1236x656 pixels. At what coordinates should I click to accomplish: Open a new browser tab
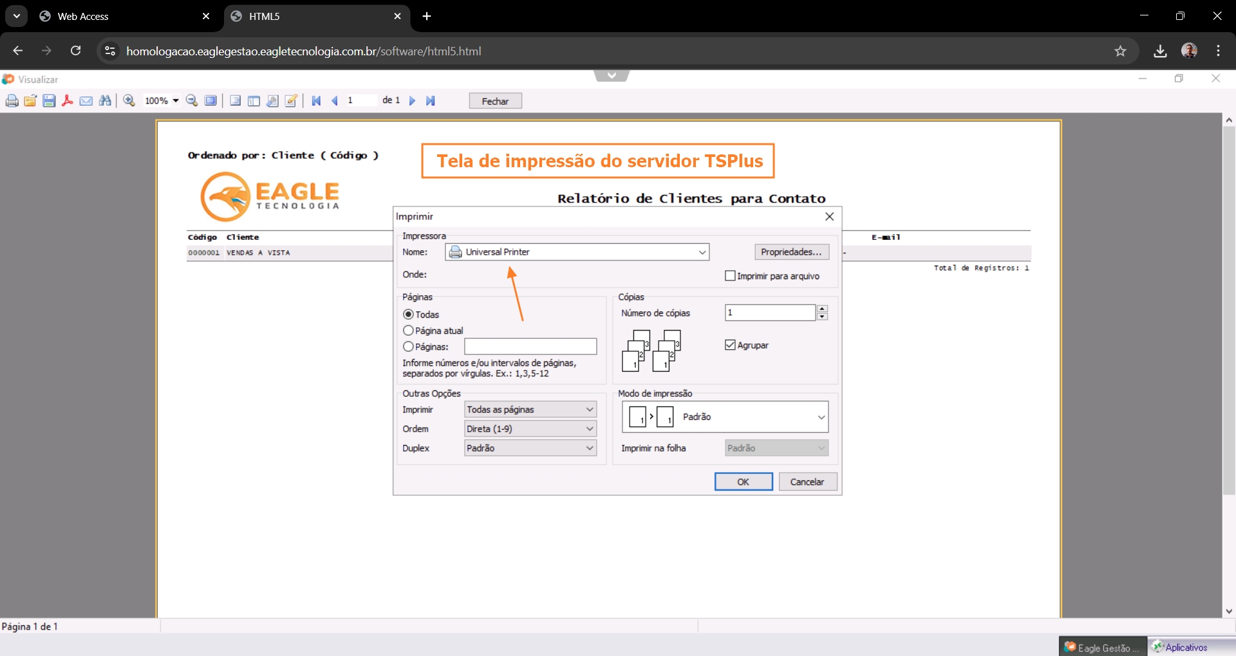coord(427,17)
